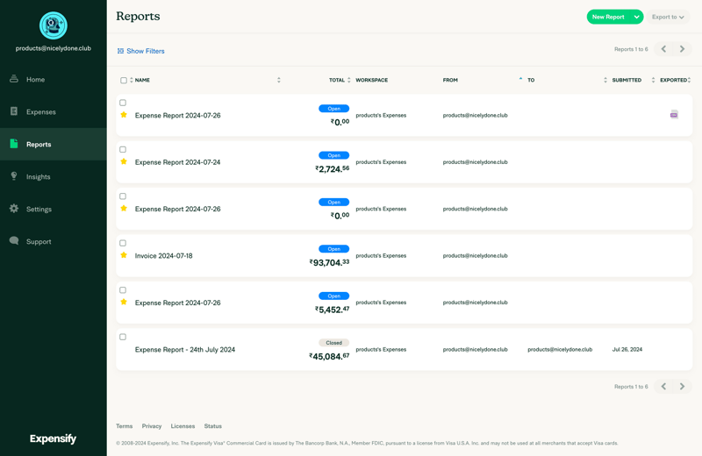Check the box for the ₹2,724.56 neighbor row with ₹0.00 total, third row
The height and width of the screenshot is (456, 702).
tap(123, 196)
